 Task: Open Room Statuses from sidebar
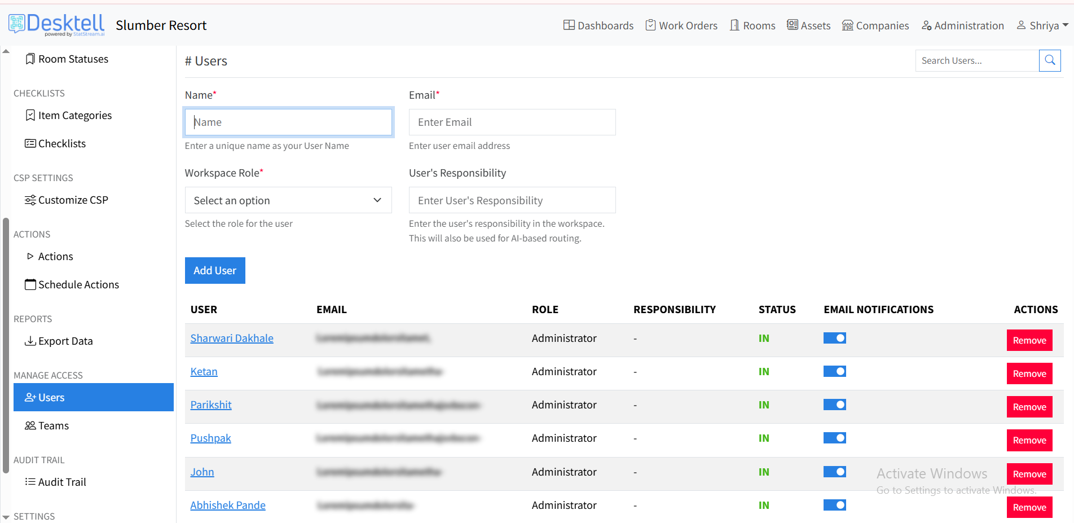click(73, 59)
